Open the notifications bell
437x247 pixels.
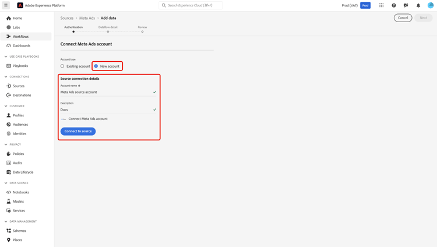coord(418,5)
